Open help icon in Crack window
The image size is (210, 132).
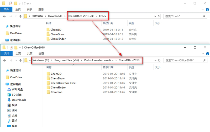pyautogui.click(x=207, y=9)
